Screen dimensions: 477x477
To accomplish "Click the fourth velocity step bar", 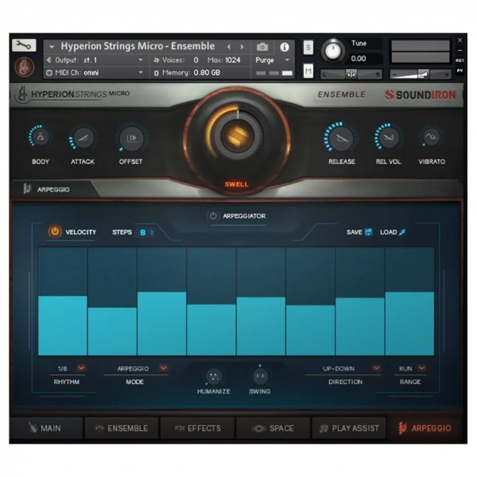I will (x=211, y=301).
